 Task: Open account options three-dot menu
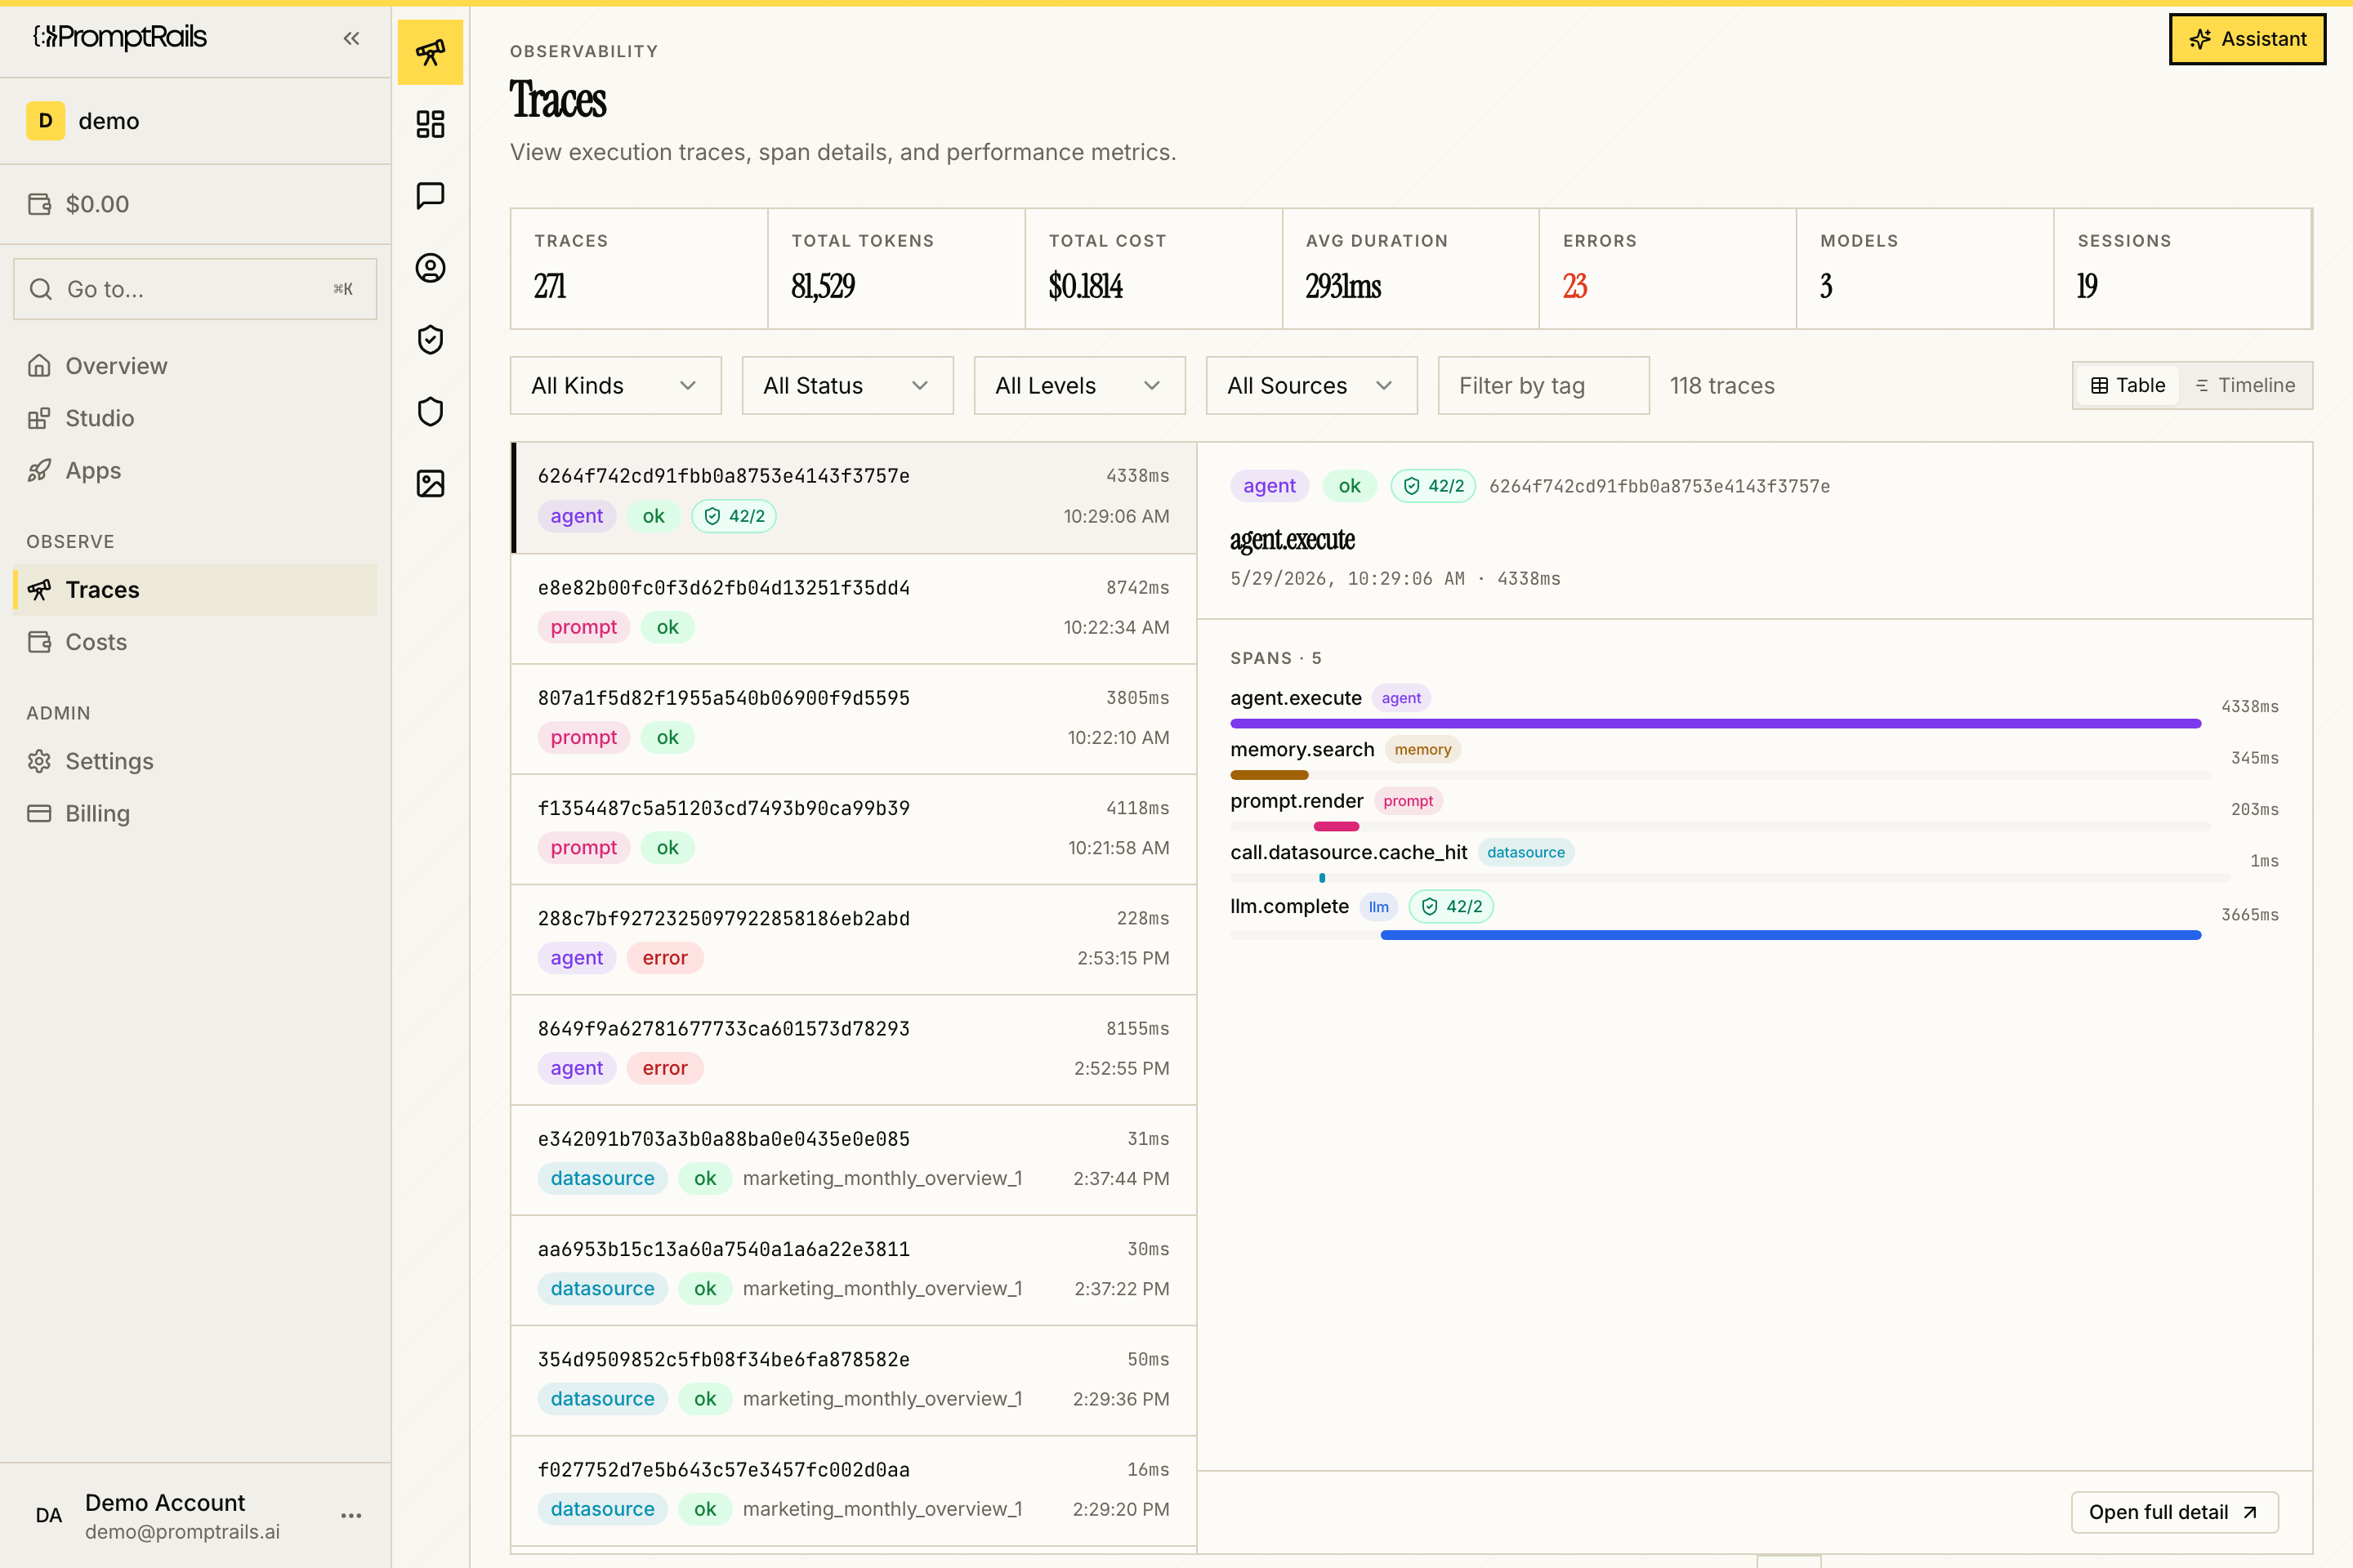tap(351, 1515)
